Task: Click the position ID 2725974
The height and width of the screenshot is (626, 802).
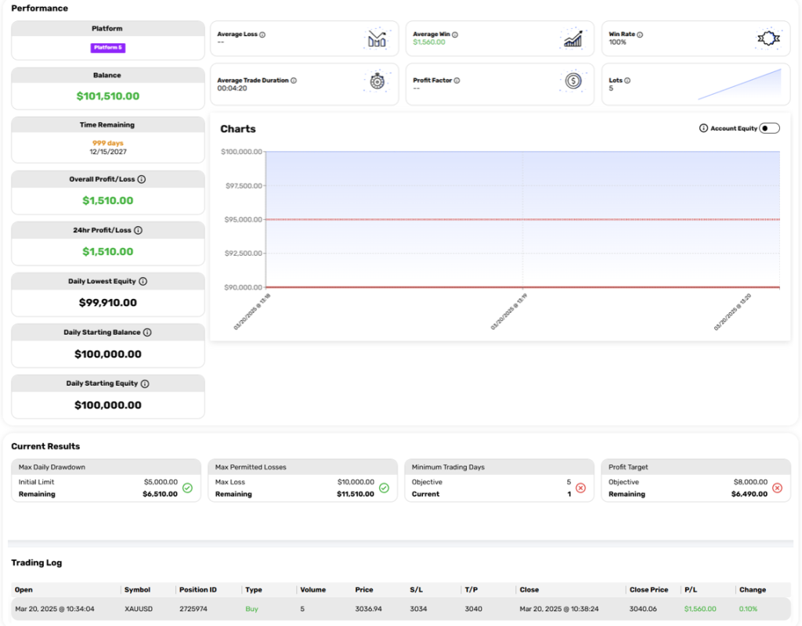Action: point(193,609)
